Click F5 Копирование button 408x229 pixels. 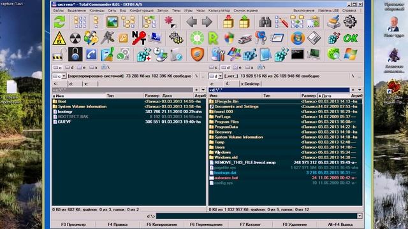click(162, 225)
